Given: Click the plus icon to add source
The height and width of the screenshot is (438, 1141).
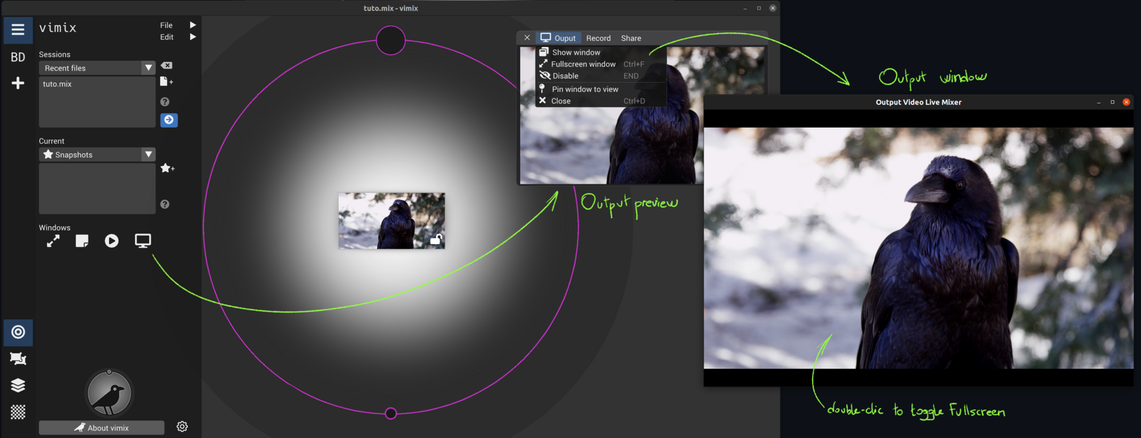Looking at the screenshot, I should click(x=18, y=83).
